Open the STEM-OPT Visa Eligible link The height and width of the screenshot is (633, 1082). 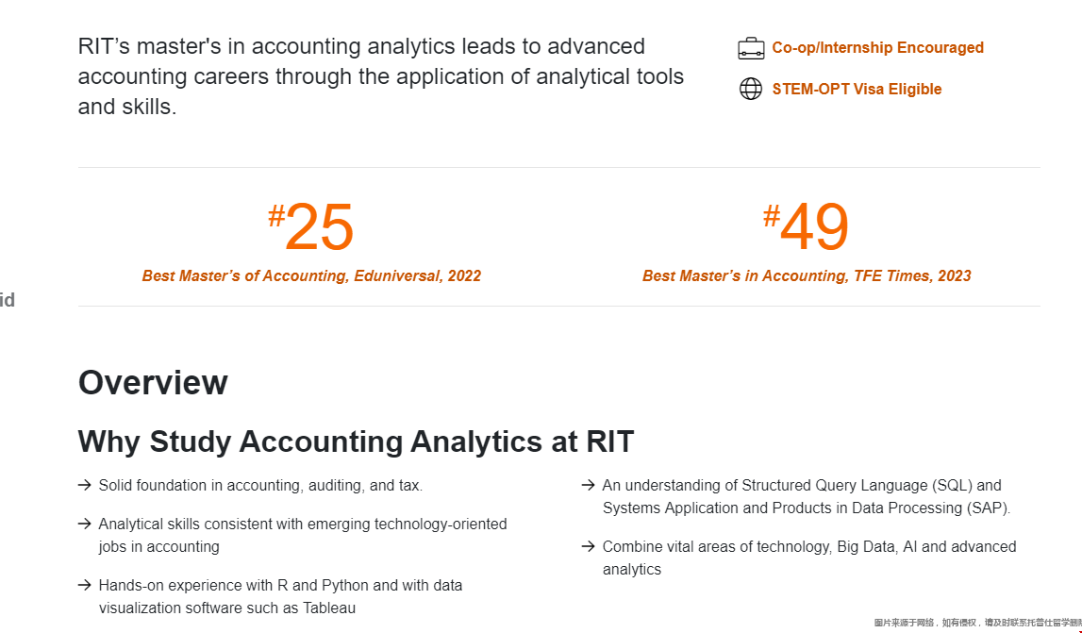[857, 89]
